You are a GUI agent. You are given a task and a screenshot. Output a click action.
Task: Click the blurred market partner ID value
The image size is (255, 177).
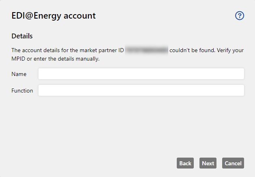(146, 50)
